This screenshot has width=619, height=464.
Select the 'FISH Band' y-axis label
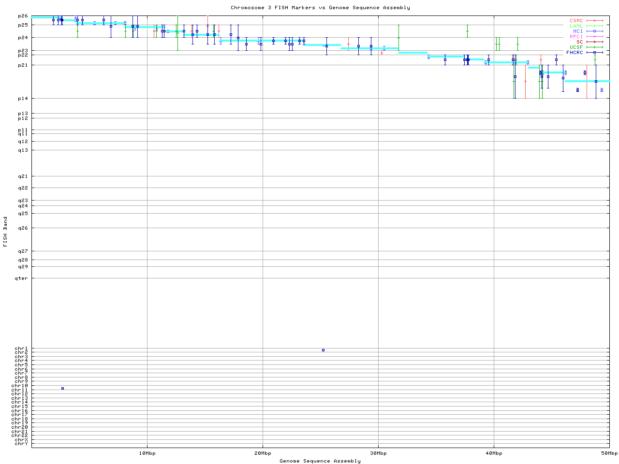pyautogui.click(x=6, y=232)
